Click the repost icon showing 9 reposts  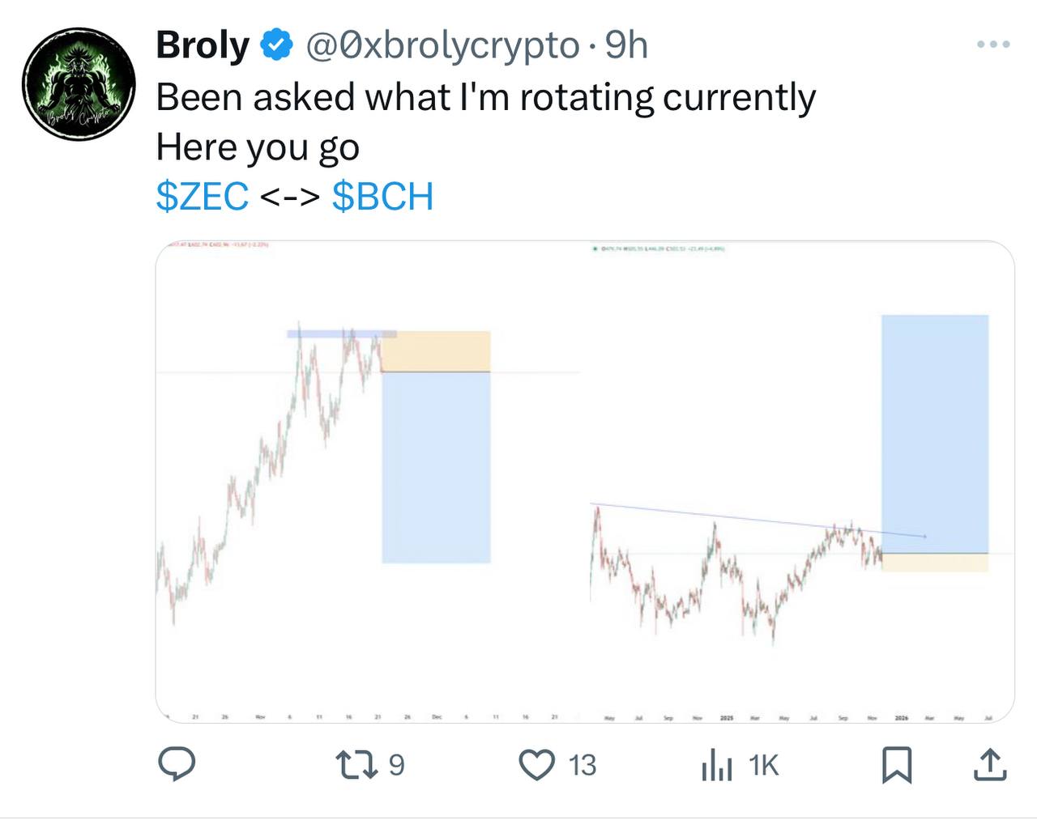click(x=360, y=764)
